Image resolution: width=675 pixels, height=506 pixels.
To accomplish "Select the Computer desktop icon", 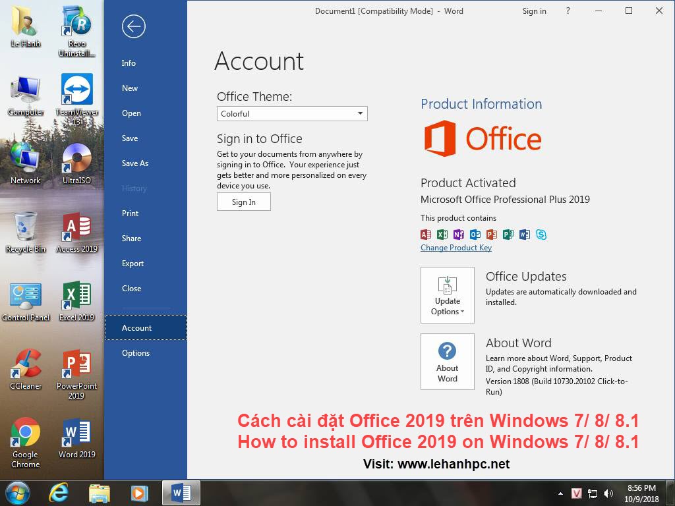I will click(x=26, y=96).
